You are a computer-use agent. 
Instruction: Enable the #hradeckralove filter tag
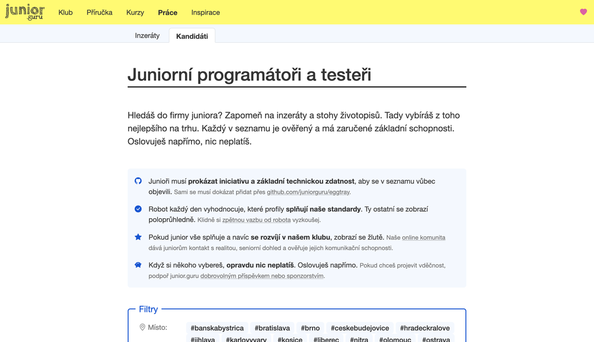tap(425, 328)
